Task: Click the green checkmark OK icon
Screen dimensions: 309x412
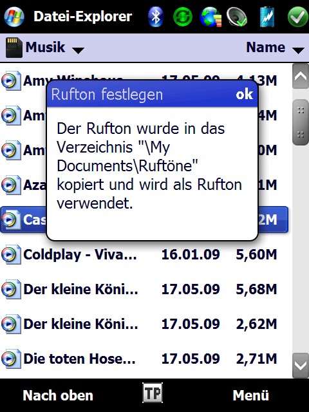Action: pos(298,17)
